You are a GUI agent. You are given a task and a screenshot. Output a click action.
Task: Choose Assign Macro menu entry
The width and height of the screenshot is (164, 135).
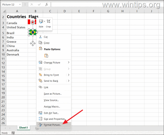point(54,106)
